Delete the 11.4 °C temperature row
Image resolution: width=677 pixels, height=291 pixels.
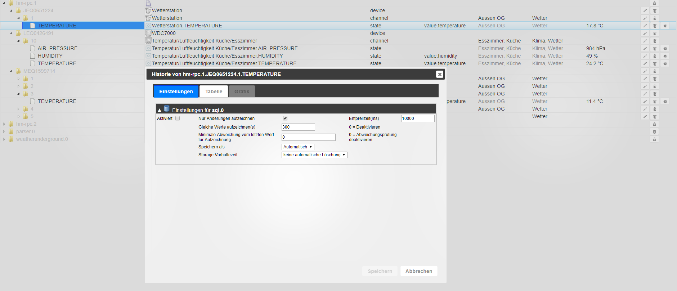click(x=655, y=102)
